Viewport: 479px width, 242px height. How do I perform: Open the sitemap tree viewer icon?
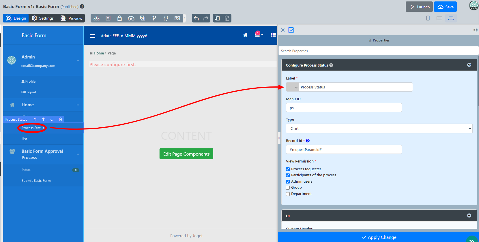click(96, 18)
